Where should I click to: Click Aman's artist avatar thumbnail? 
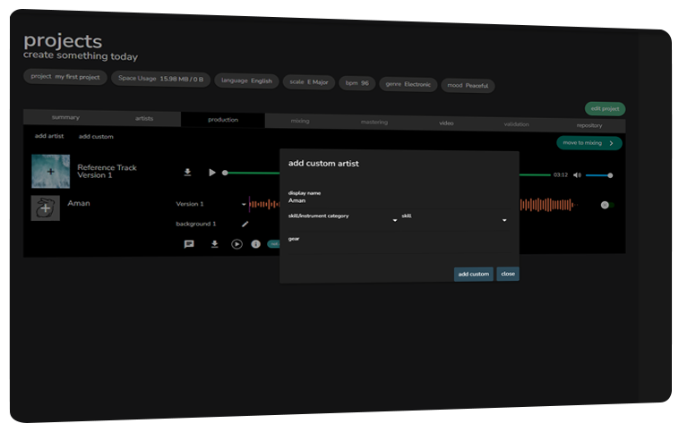point(45,208)
